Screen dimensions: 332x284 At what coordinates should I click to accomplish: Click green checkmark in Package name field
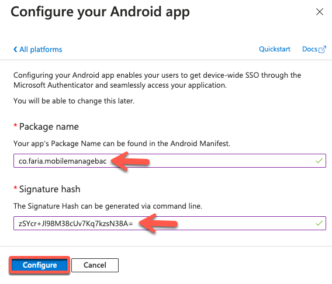[319, 161]
